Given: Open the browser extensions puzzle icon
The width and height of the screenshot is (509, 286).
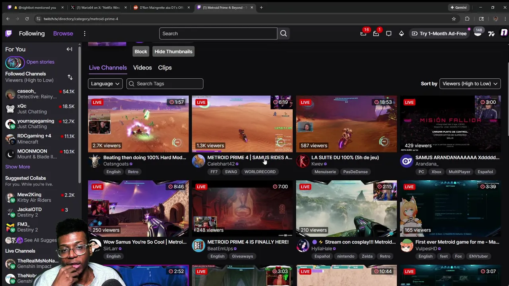Looking at the screenshot, I should pyautogui.click(x=467, y=19).
